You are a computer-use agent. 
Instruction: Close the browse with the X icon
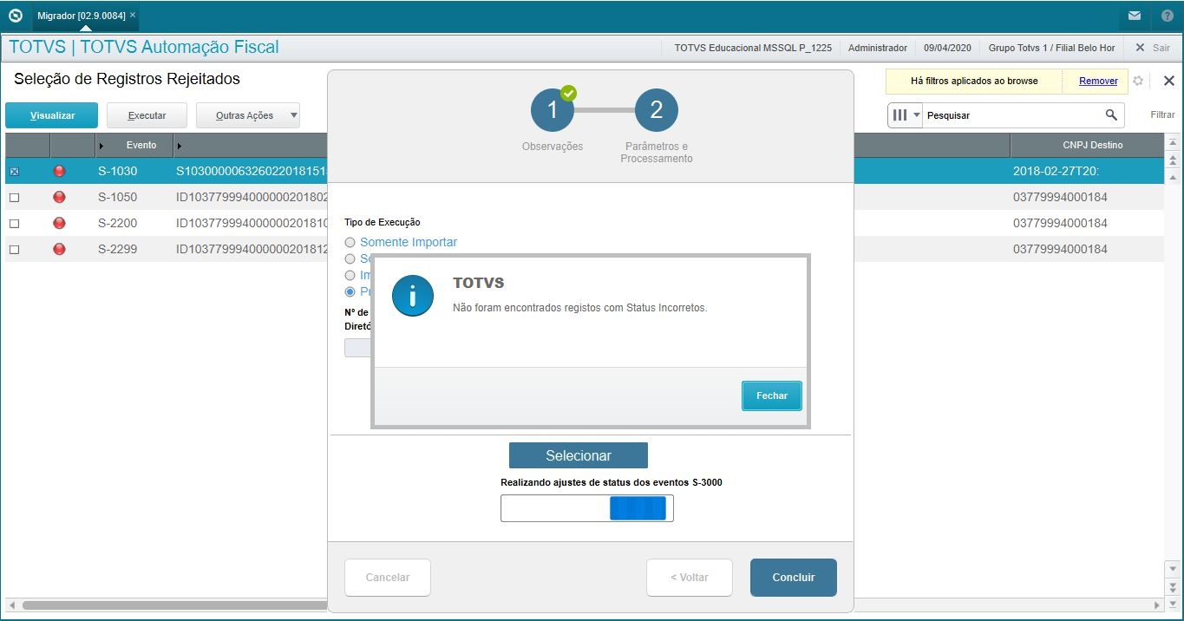[1168, 81]
